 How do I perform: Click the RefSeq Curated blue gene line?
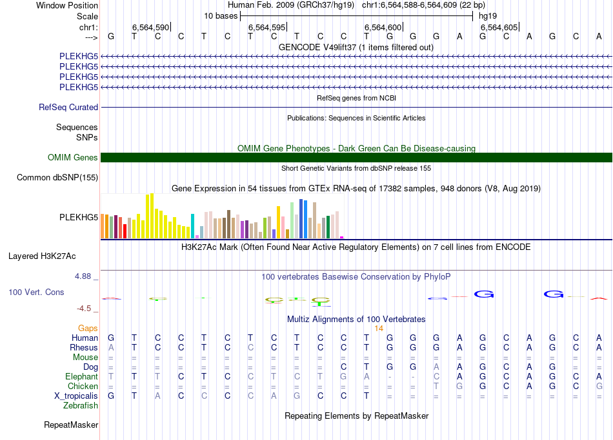coord(356,108)
